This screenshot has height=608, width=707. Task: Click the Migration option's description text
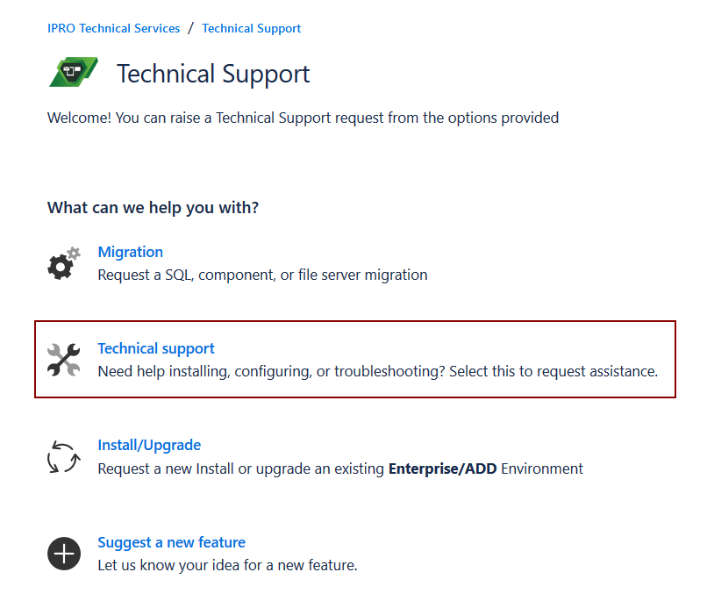(x=261, y=275)
